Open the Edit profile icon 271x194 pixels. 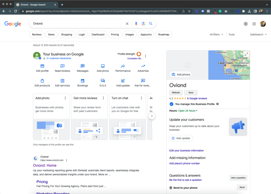tap(42, 66)
